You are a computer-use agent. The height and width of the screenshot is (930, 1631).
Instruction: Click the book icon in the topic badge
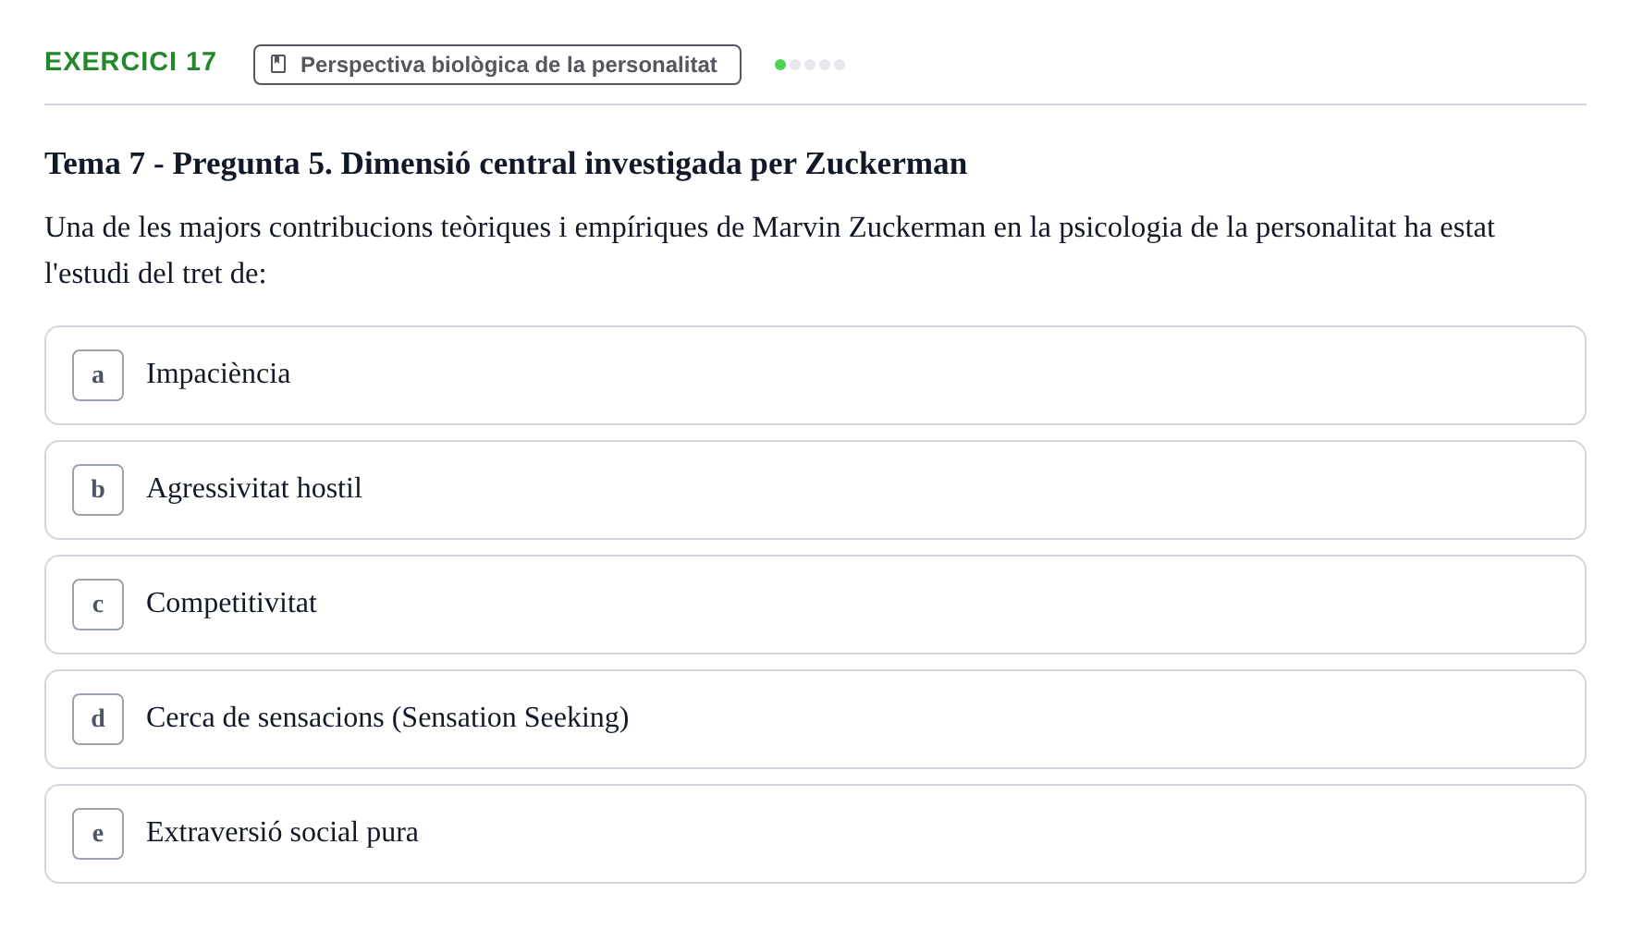278,64
